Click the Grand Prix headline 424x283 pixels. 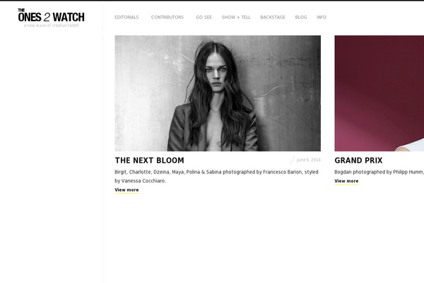coord(358,161)
